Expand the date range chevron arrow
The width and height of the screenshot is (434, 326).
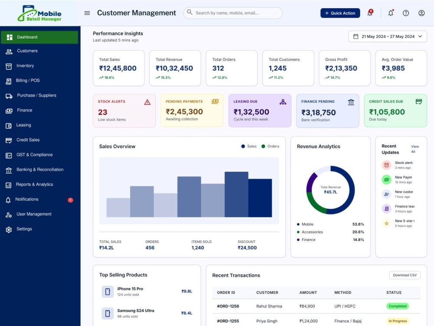(x=420, y=37)
